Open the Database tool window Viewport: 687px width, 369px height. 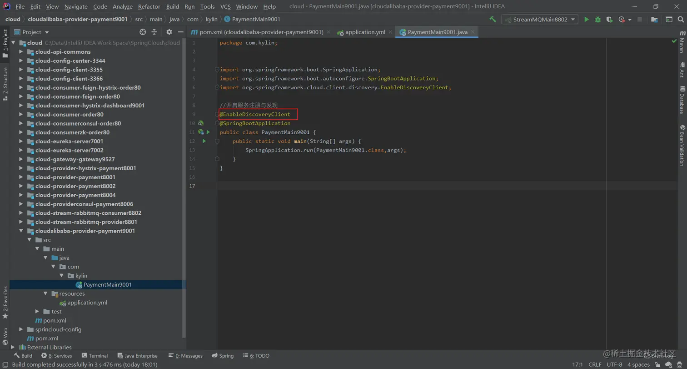[682, 100]
